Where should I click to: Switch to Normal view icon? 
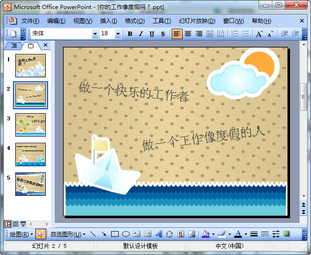pyautogui.click(x=8, y=224)
